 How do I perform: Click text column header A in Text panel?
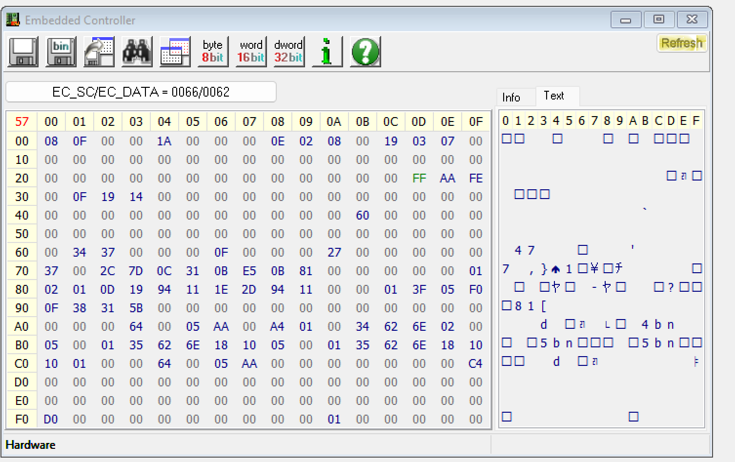[633, 121]
